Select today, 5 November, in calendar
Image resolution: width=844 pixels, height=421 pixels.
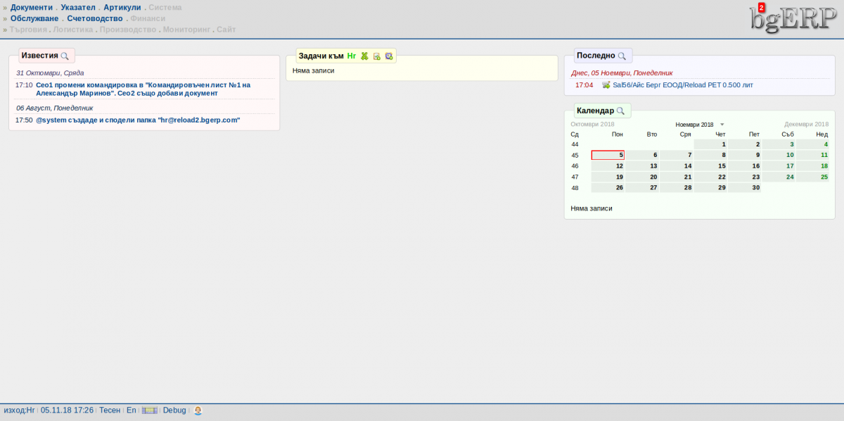click(x=608, y=155)
